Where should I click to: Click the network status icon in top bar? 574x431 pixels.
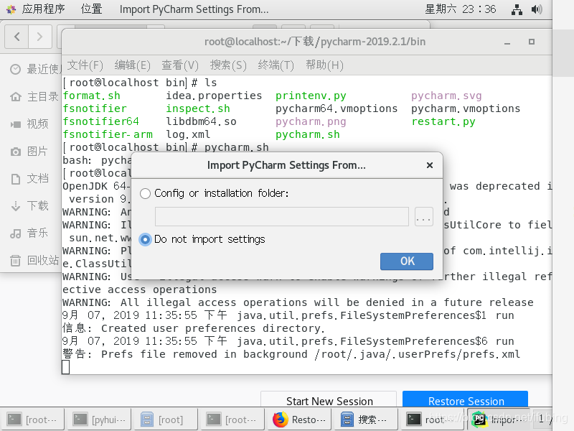517,9
